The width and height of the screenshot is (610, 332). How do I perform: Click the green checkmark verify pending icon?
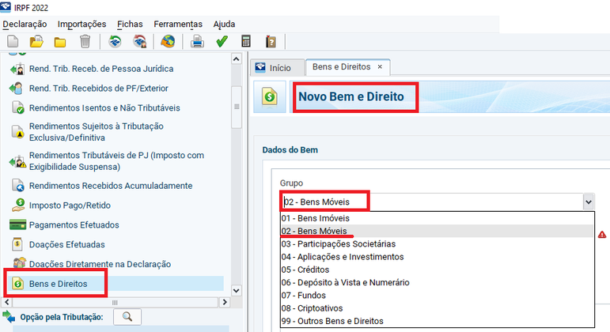click(222, 42)
